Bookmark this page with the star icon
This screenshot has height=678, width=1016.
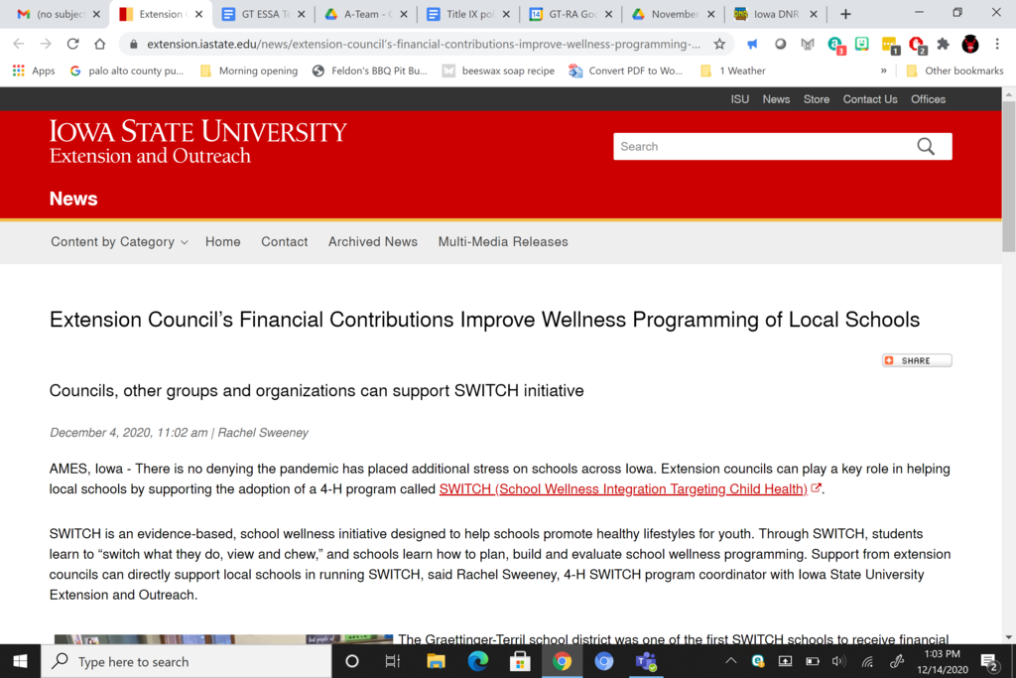[719, 44]
